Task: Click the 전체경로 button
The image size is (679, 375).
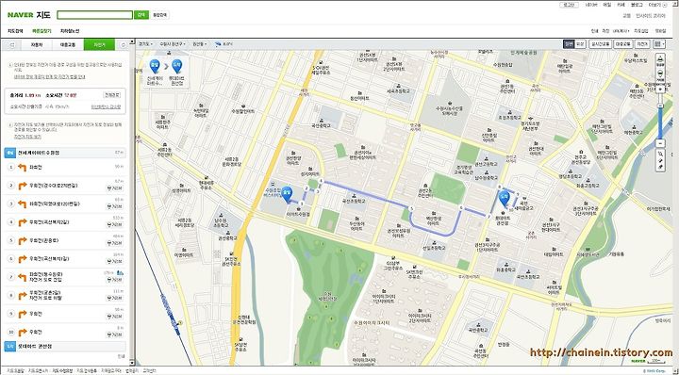Action: click(x=112, y=95)
